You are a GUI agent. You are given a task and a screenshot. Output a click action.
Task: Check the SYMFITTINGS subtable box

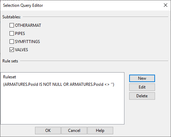pos(12,42)
